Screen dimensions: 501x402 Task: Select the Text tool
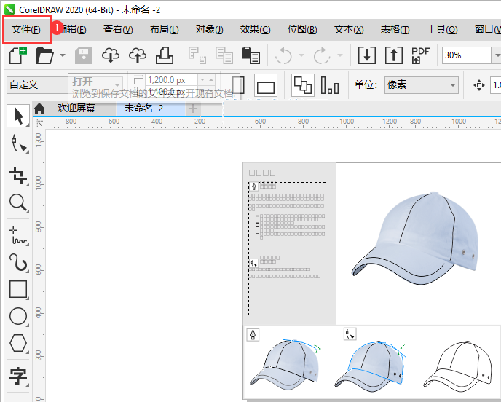(x=18, y=376)
